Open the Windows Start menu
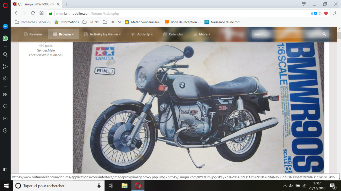The height and width of the screenshot is (191, 341). pos(6,186)
